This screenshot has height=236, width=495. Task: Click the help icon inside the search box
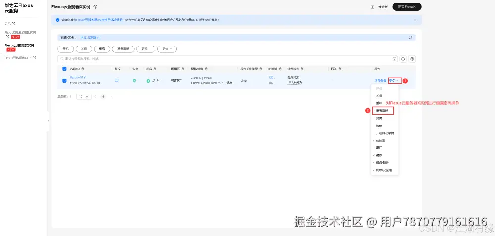click(395, 59)
